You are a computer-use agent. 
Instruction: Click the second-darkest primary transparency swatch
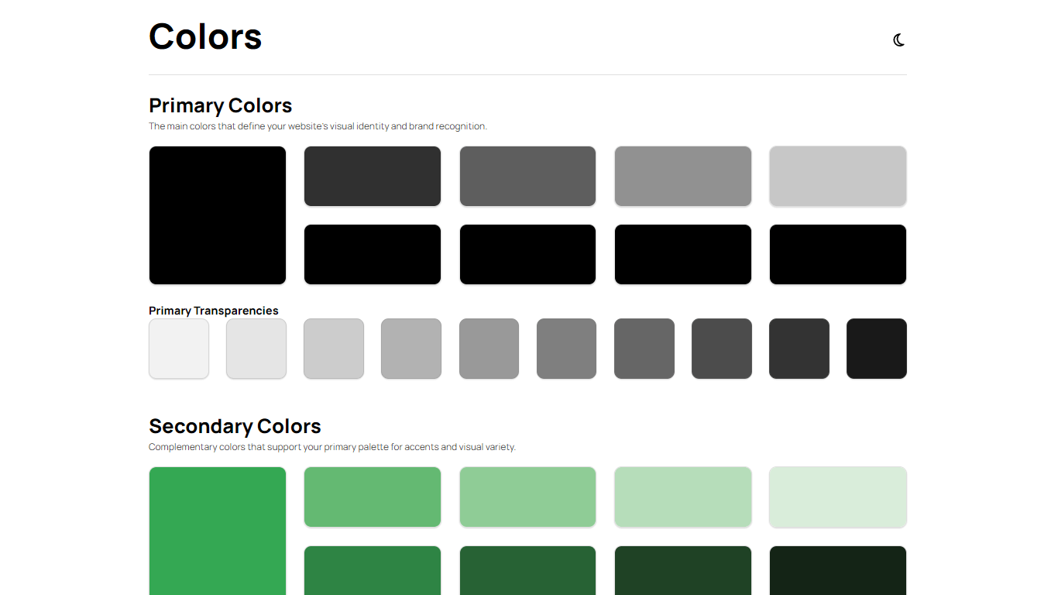click(799, 349)
